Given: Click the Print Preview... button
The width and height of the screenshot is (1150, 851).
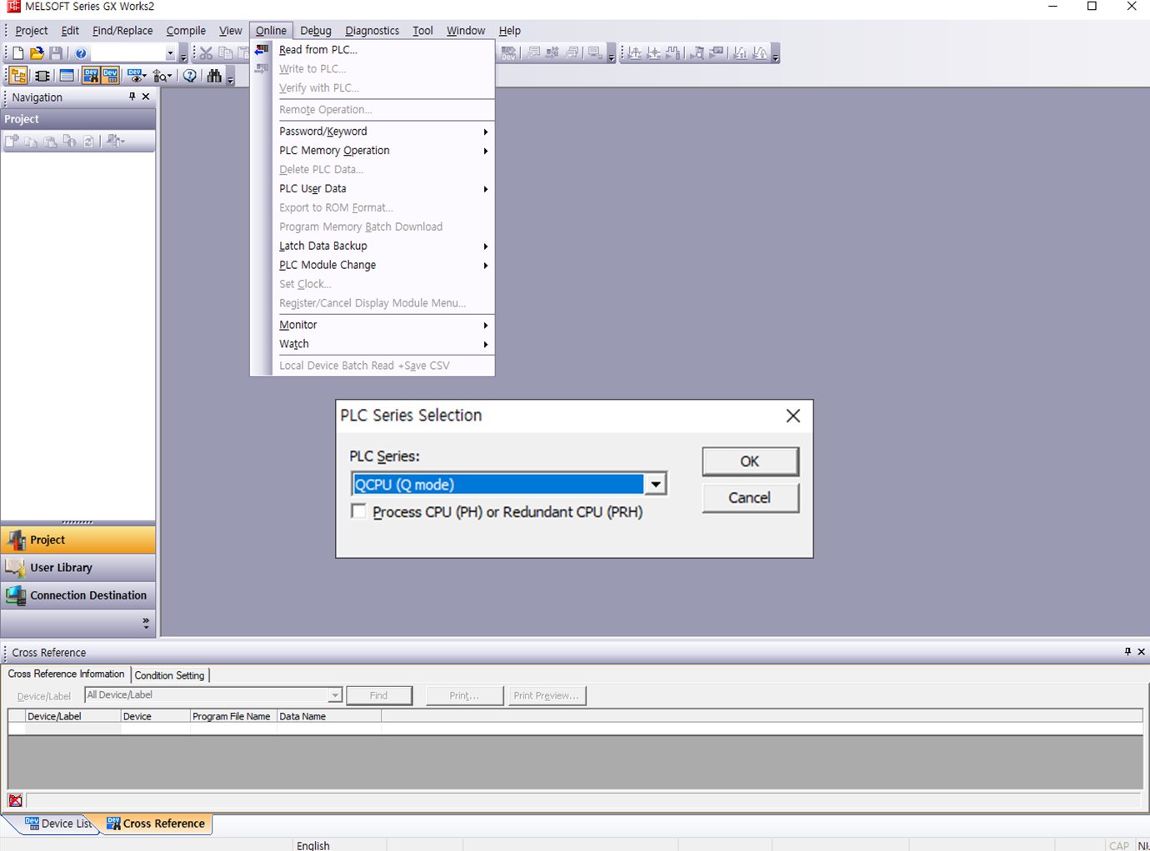Looking at the screenshot, I should point(547,695).
